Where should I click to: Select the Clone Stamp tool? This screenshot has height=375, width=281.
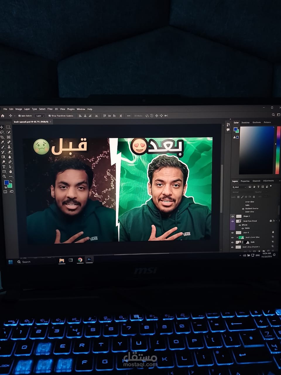click(9, 147)
